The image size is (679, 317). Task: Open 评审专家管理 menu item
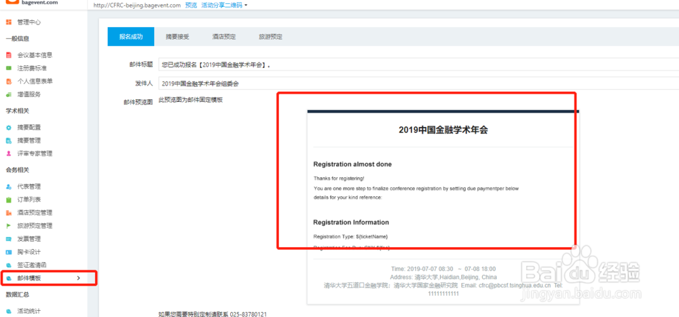click(35, 153)
